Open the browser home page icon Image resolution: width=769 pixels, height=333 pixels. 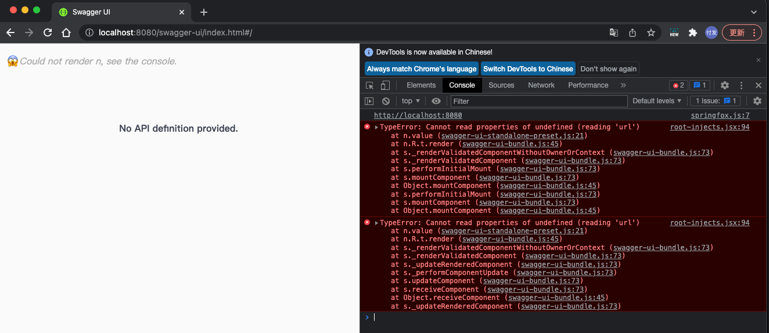(x=66, y=32)
